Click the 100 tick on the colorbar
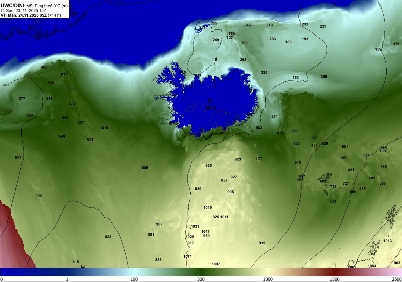 click(x=134, y=279)
